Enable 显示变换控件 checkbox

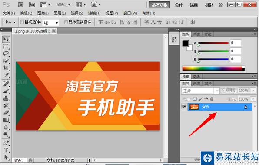pos(66,22)
